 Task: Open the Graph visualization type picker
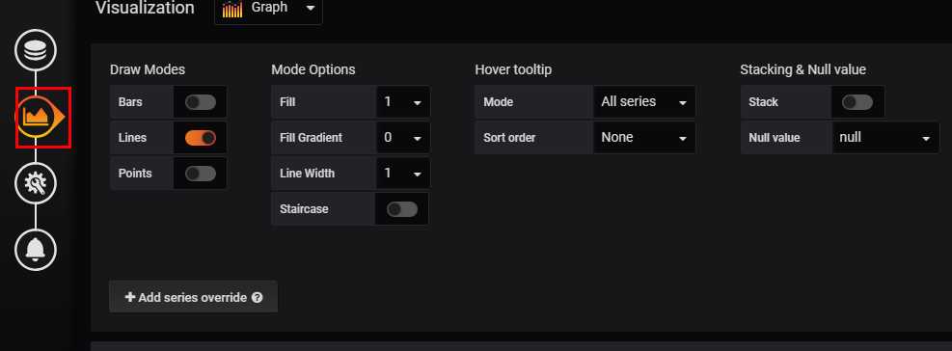point(268,9)
